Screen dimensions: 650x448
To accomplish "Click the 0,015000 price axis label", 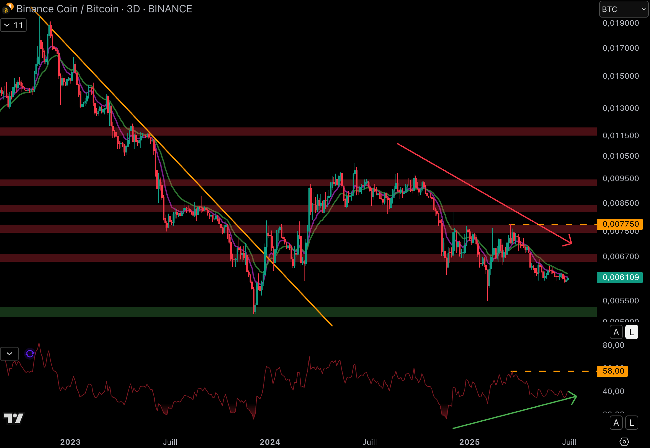I will pyautogui.click(x=621, y=76).
